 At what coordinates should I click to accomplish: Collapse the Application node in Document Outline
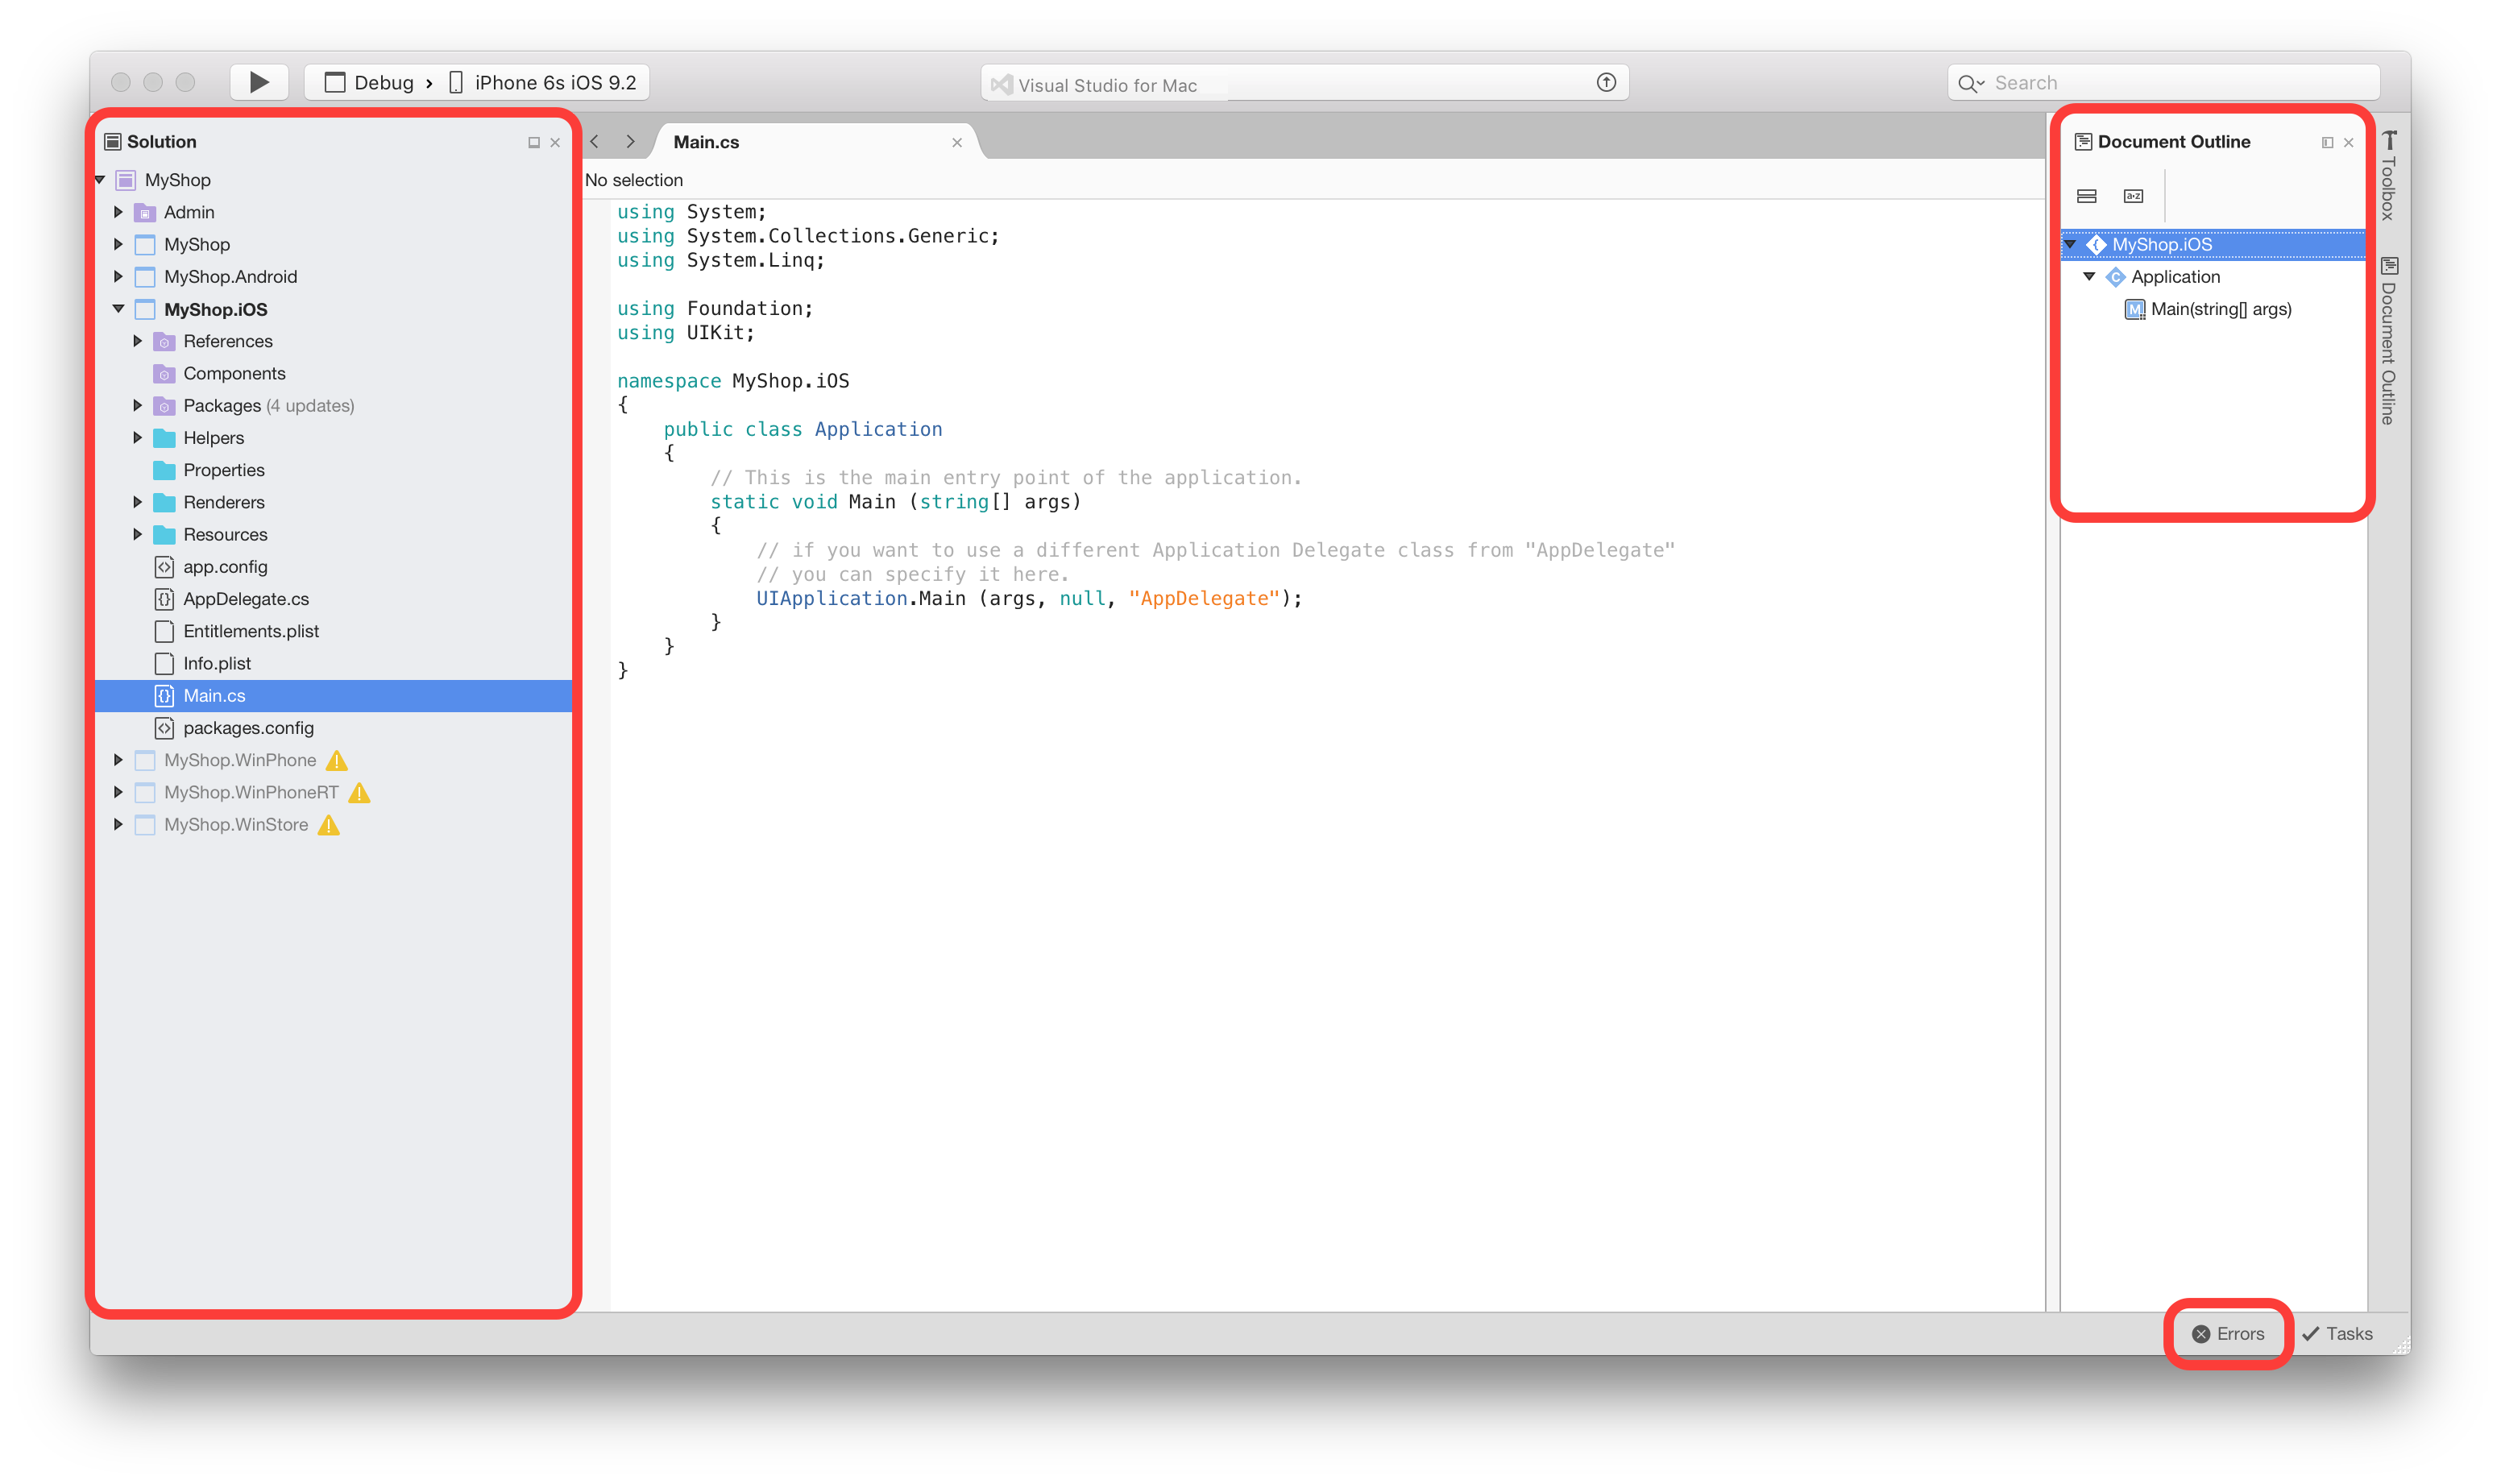pos(2089,277)
